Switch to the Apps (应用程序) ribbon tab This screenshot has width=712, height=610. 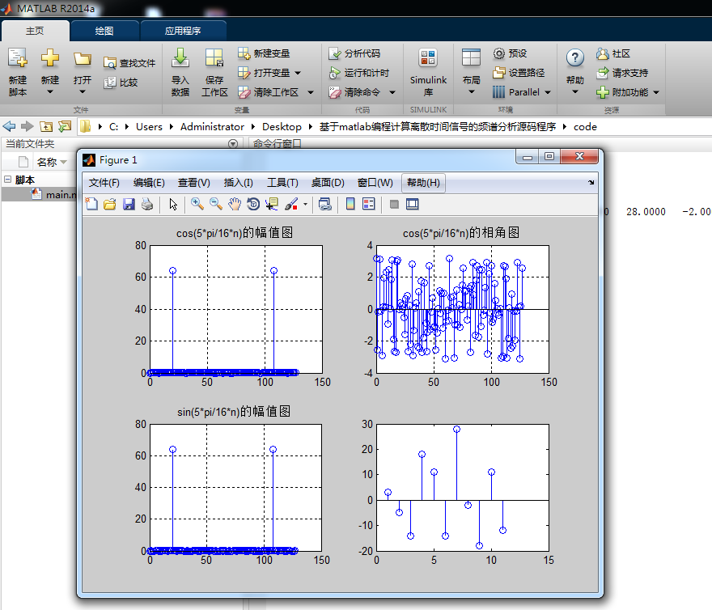[183, 31]
